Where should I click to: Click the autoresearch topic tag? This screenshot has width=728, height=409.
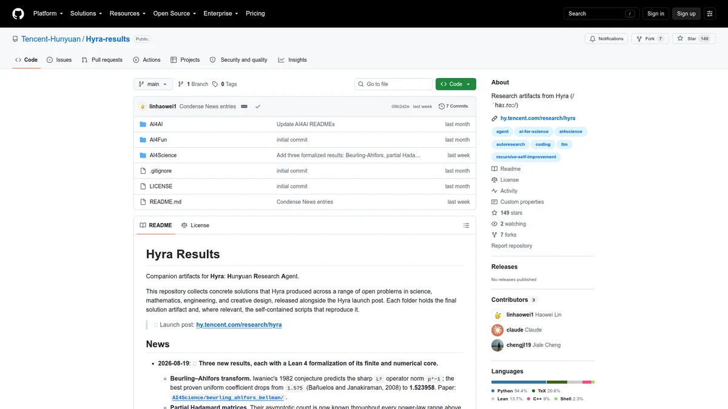pos(510,144)
